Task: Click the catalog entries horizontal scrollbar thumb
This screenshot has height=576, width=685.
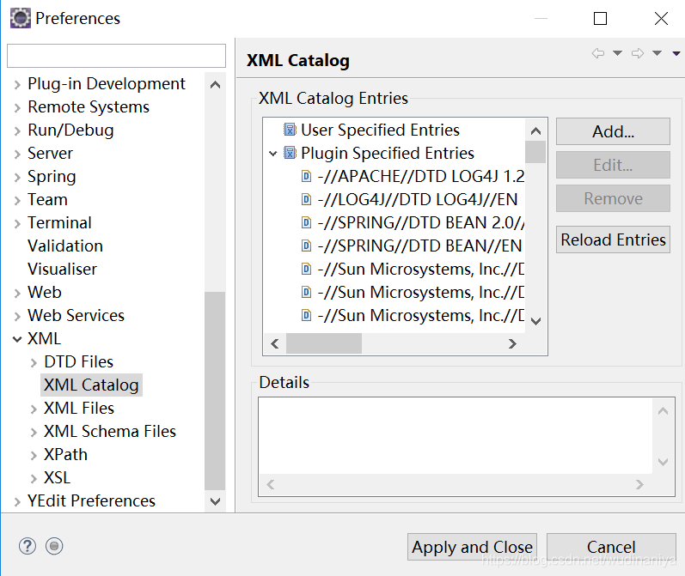Action: (x=324, y=344)
